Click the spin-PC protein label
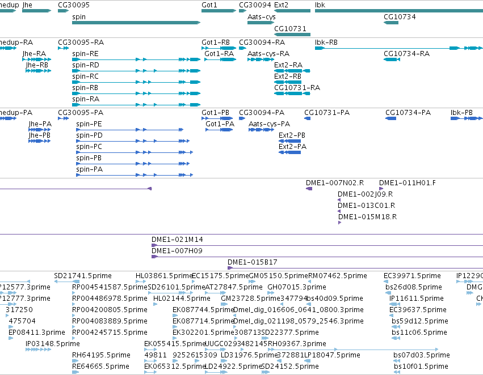483x375 pixels. tap(89, 147)
